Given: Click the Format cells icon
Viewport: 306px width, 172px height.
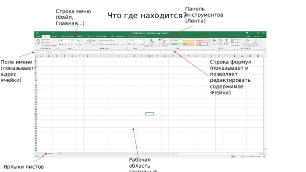Looking at the screenshot, I should [226, 40].
